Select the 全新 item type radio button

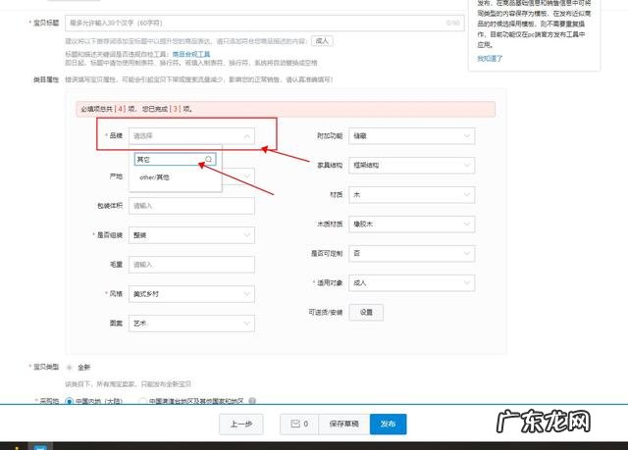[x=70, y=368]
